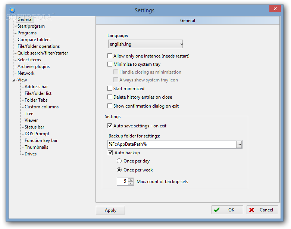Image resolution: width=291 pixels, height=229 pixels.
Task: Open Thumbnails settings
Action: coord(37,147)
